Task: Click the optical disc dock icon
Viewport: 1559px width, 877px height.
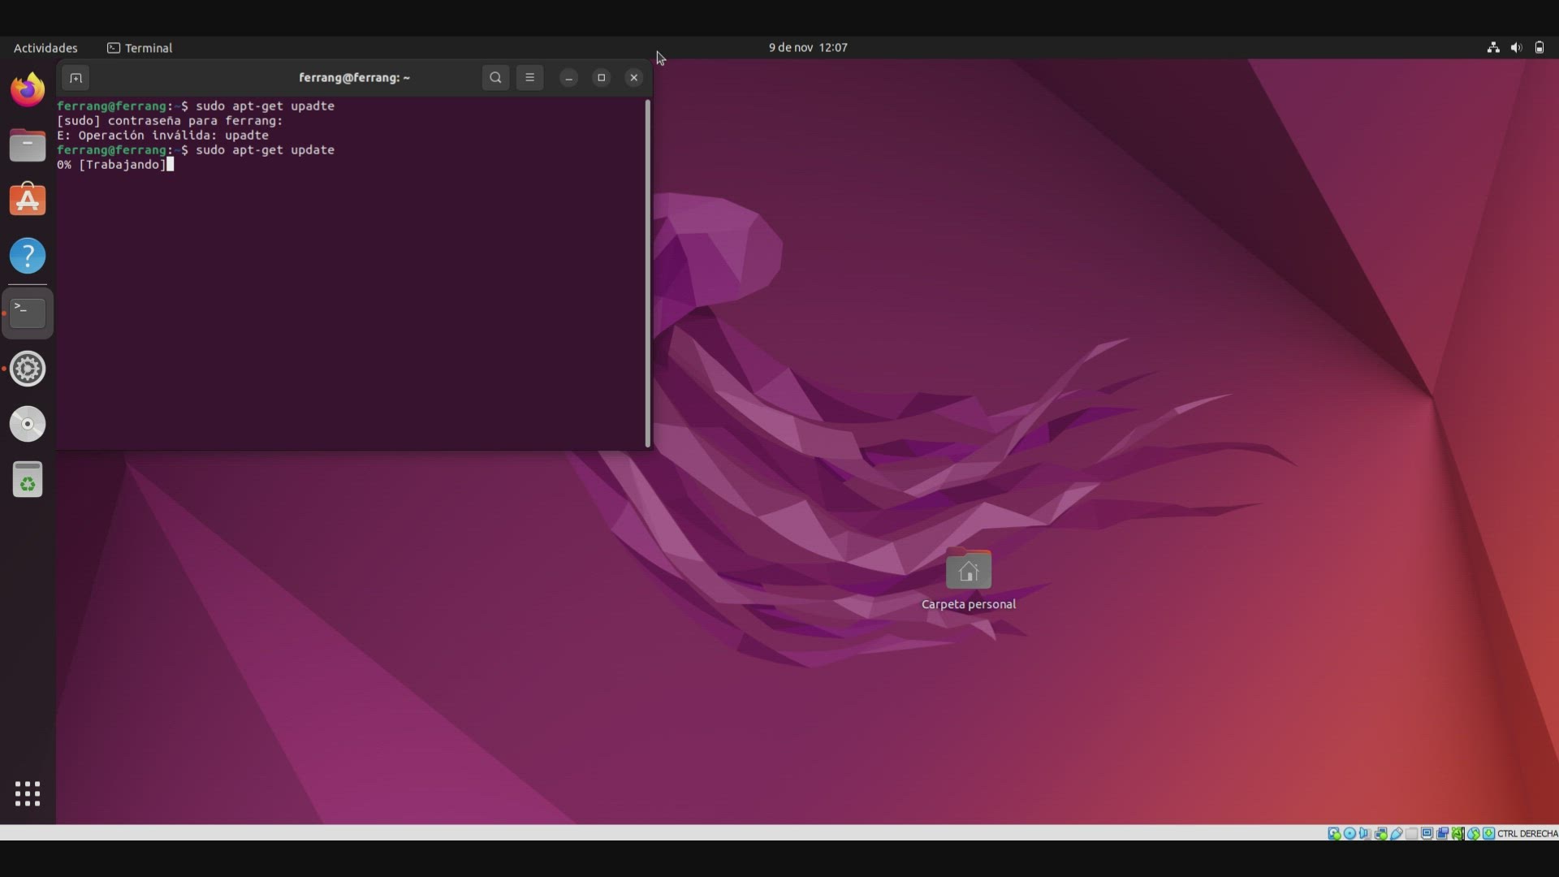Action: click(x=28, y=424)
